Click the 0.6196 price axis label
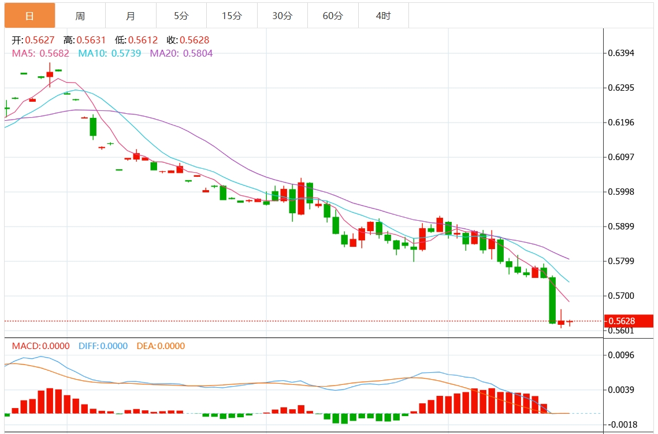The width and height of the screenshot is (658, 434). point(621,123)
